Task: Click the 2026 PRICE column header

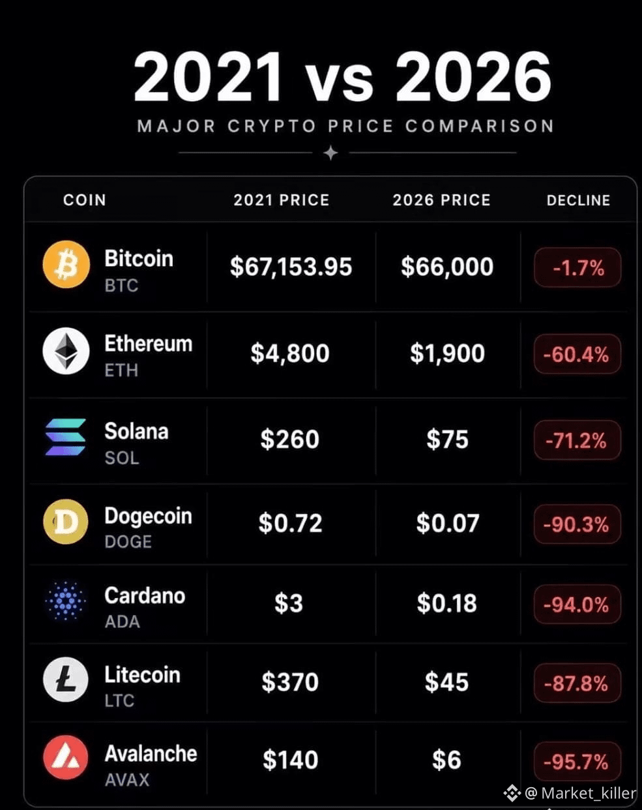Action: click(441, 200)
